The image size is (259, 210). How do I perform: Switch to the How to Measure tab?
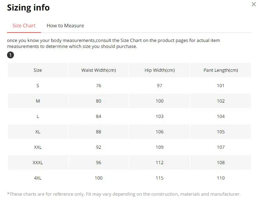[65, 26]
